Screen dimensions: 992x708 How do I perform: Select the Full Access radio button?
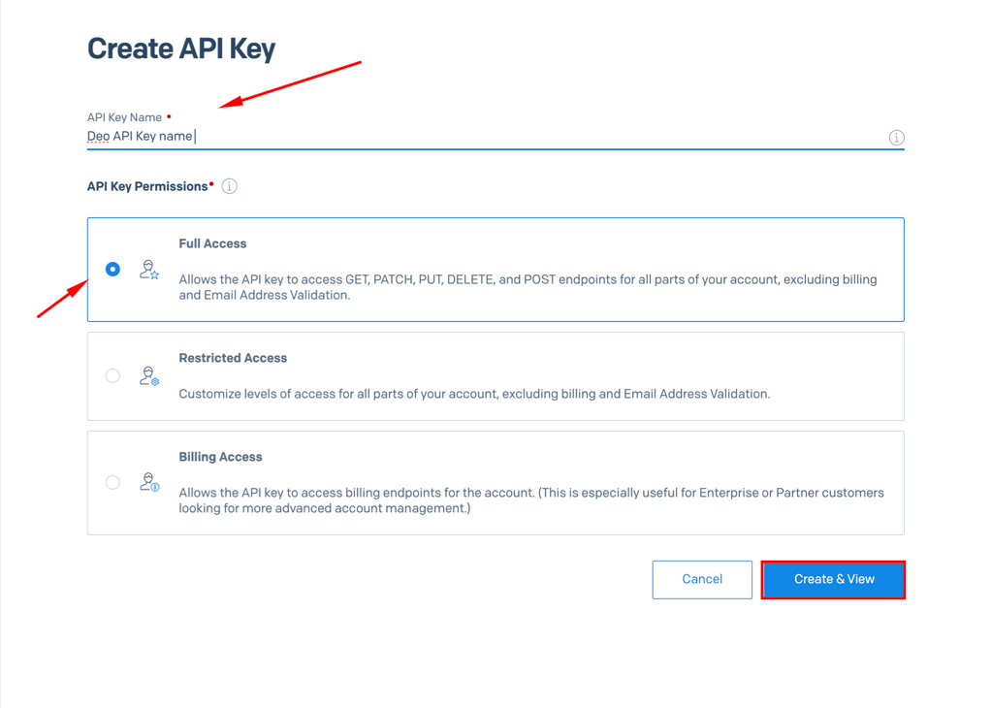112,270
